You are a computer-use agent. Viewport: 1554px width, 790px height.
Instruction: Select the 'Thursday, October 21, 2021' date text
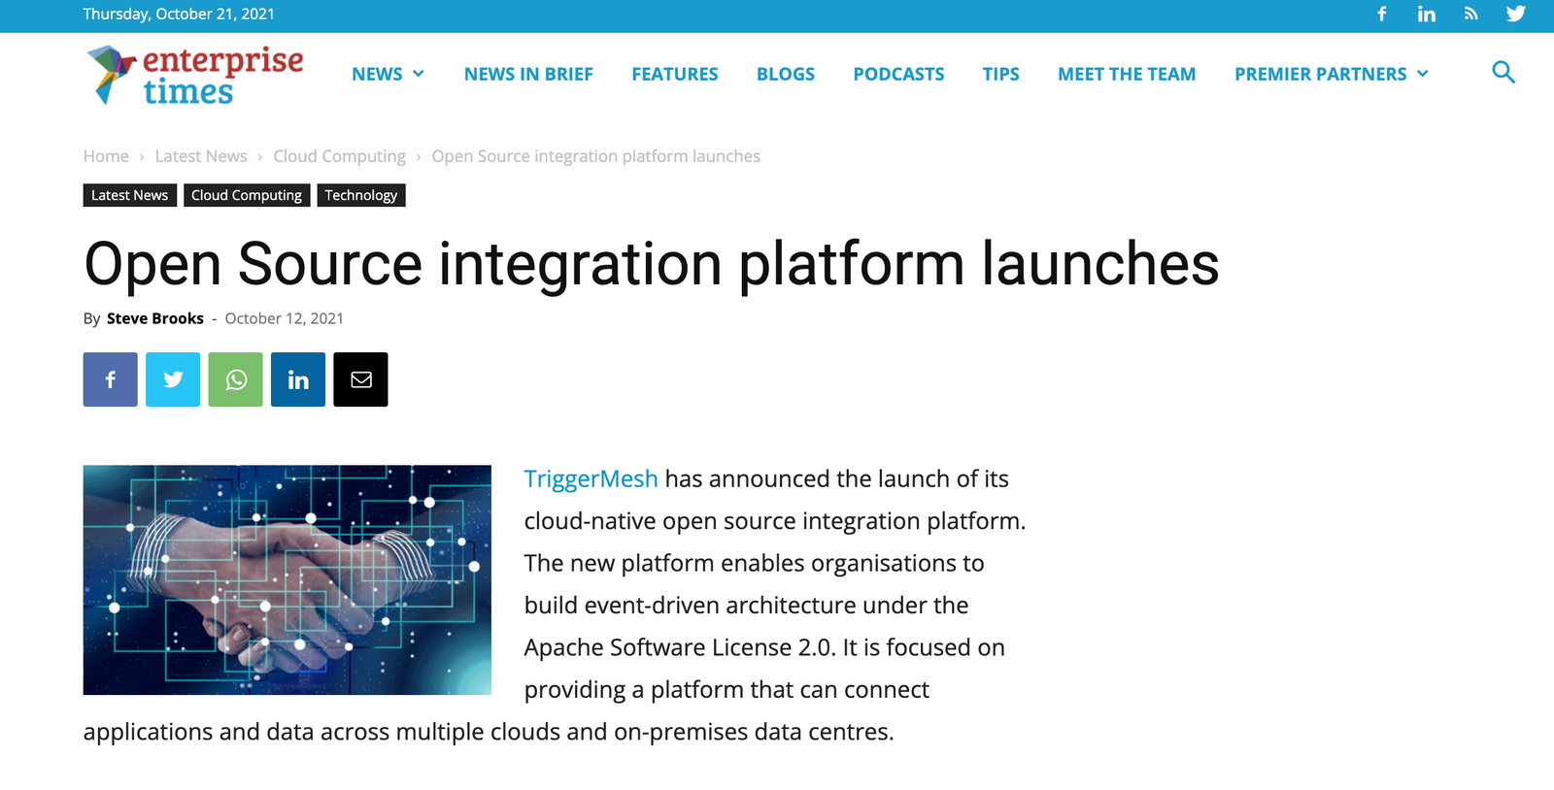[179, 14]
